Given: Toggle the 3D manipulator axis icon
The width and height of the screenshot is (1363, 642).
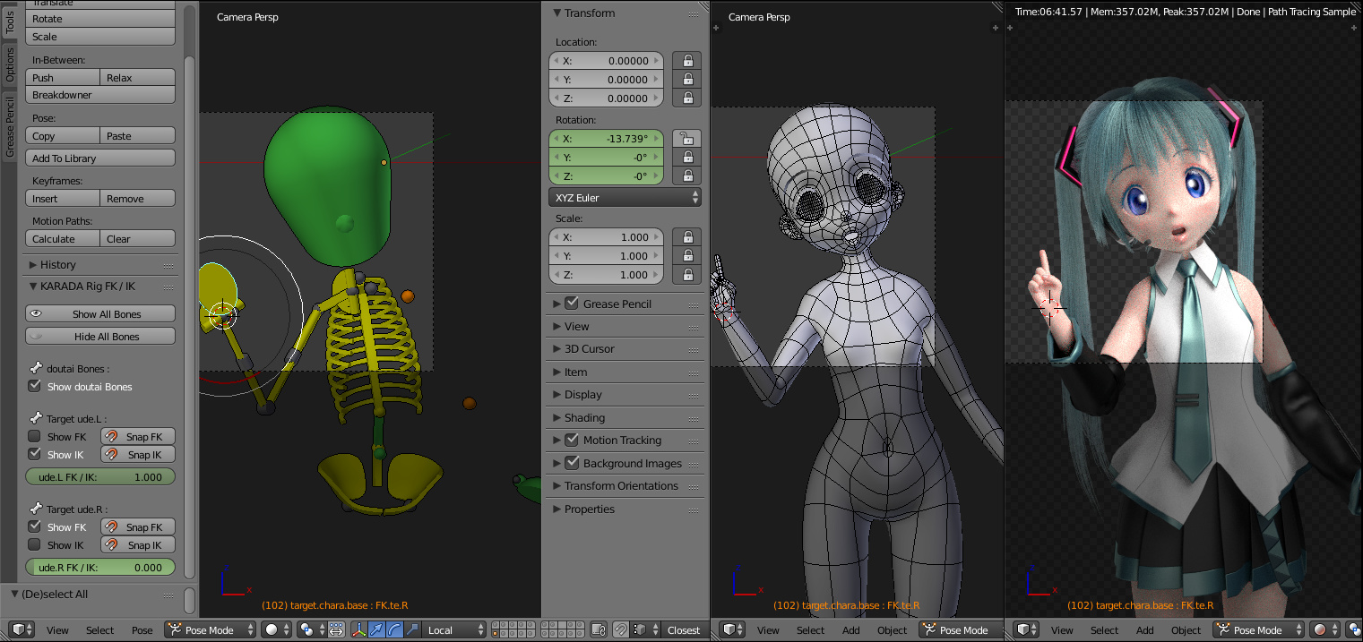Looking at the screenshot, I should point(358,629).
